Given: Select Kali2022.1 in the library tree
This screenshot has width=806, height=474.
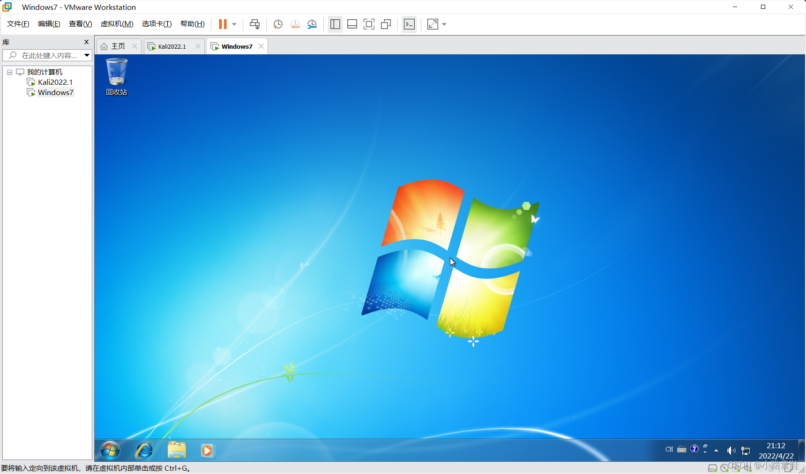Looking at the screenshot, I should coord(55,82).
